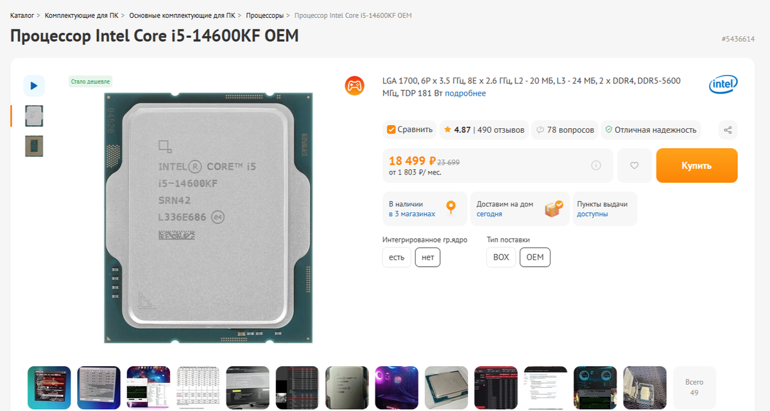
Task: Add processor to favorites with heart icon
Action: pyautogui.click(x=635, y=165)
